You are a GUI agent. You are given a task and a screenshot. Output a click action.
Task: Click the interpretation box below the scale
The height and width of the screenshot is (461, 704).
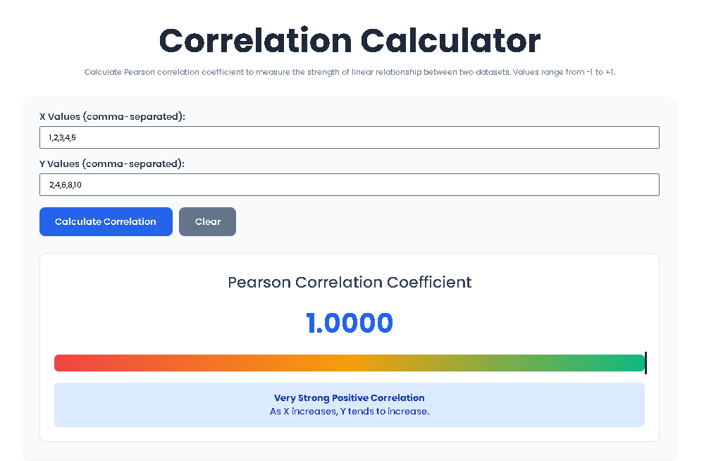[x=350, y=405]
